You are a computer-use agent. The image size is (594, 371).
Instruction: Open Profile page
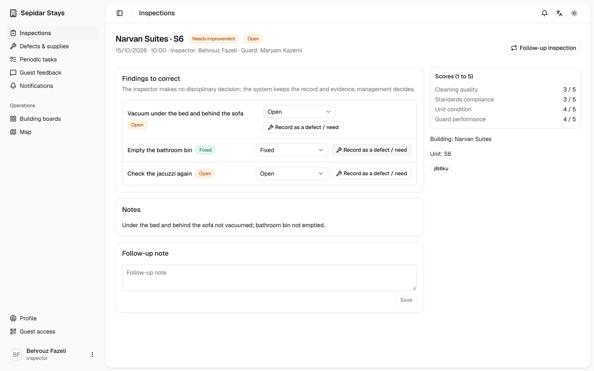(53, 318)
